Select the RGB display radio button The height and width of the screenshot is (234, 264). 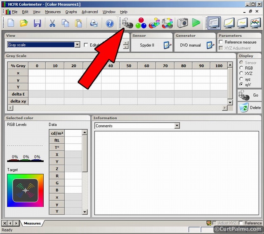pyautogui.click(x=241, y=68)
